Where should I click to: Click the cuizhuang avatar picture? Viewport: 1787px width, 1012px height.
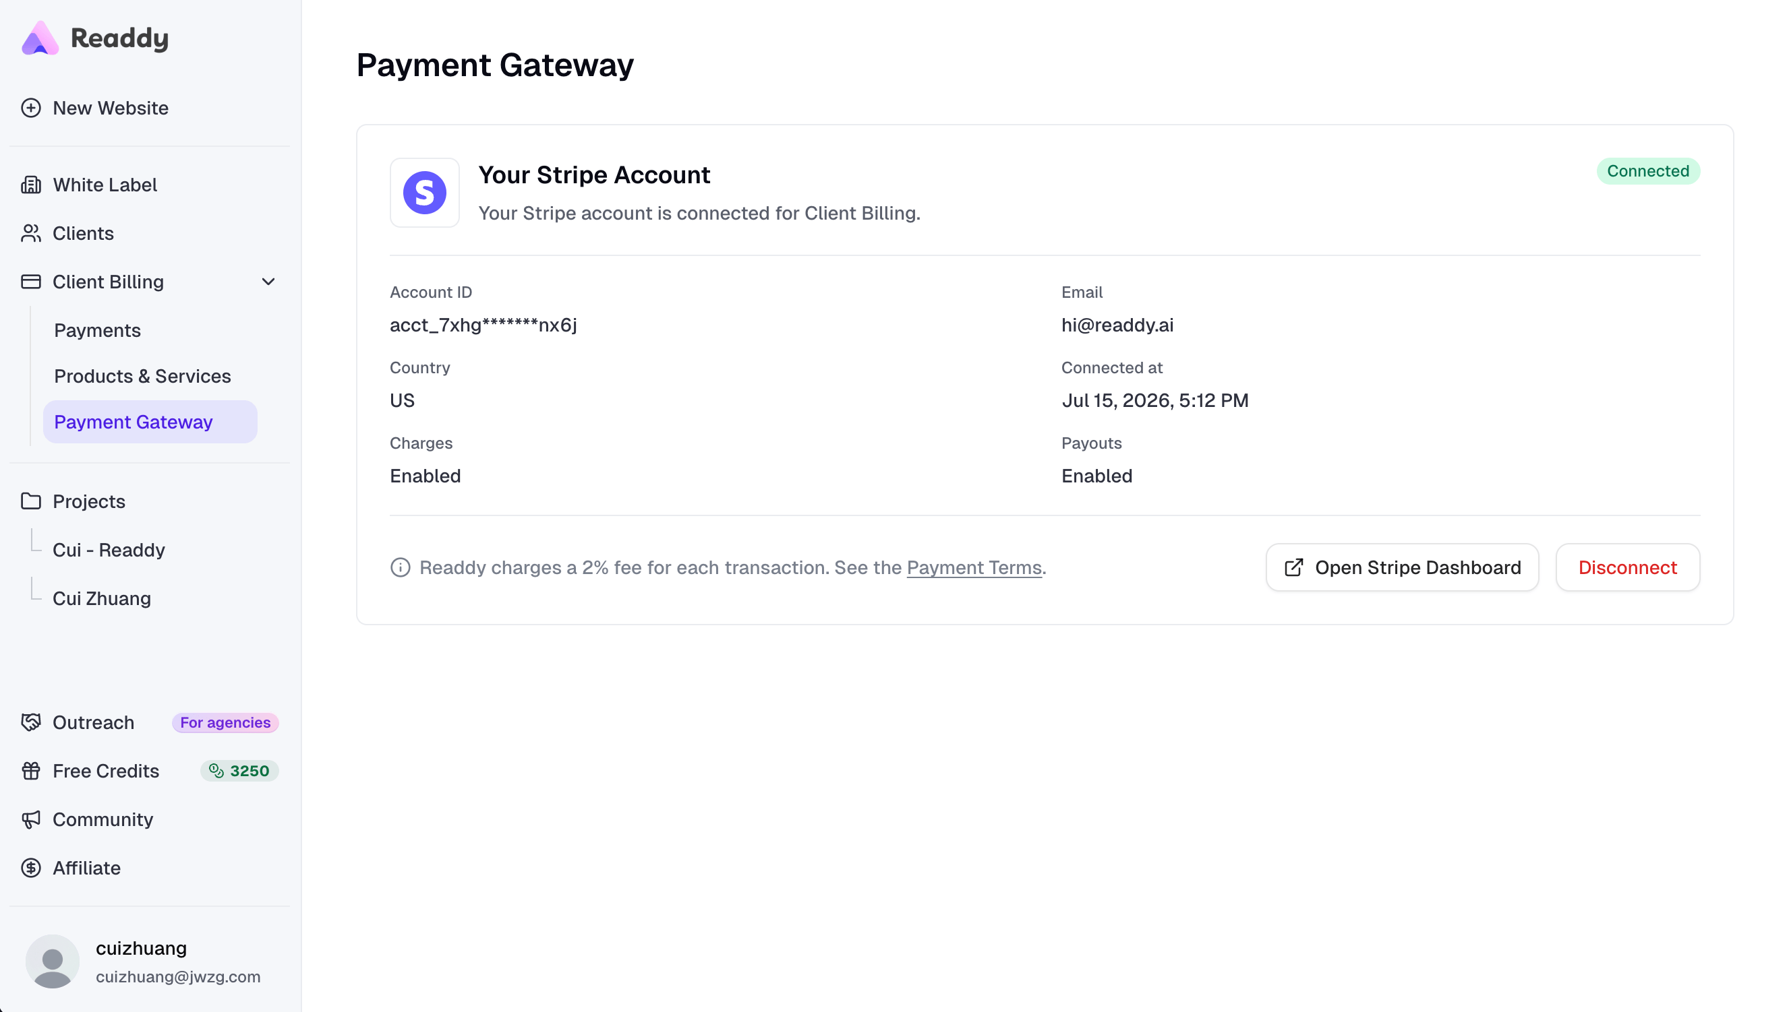click(x=53, y=961)
